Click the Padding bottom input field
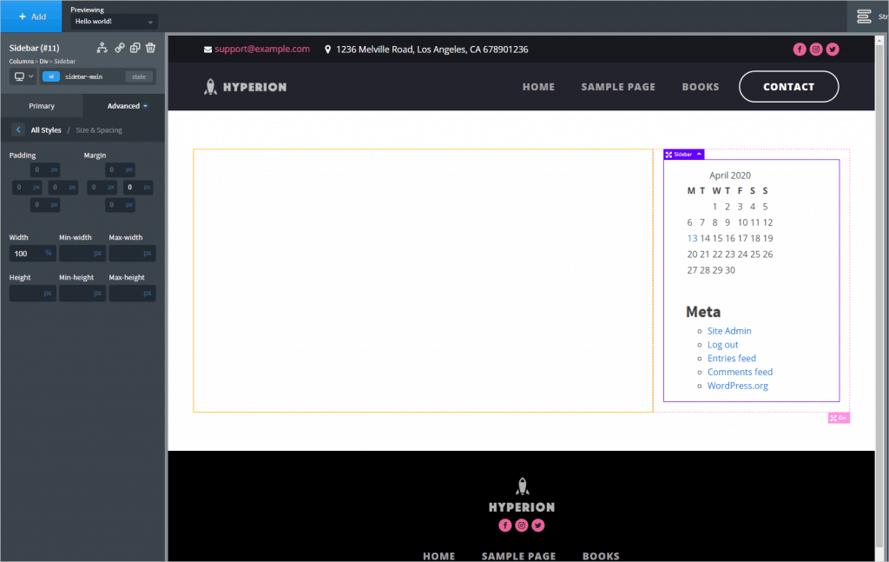Image resolution: width=889 pixels, height=562 pixels. coord(45,205)
